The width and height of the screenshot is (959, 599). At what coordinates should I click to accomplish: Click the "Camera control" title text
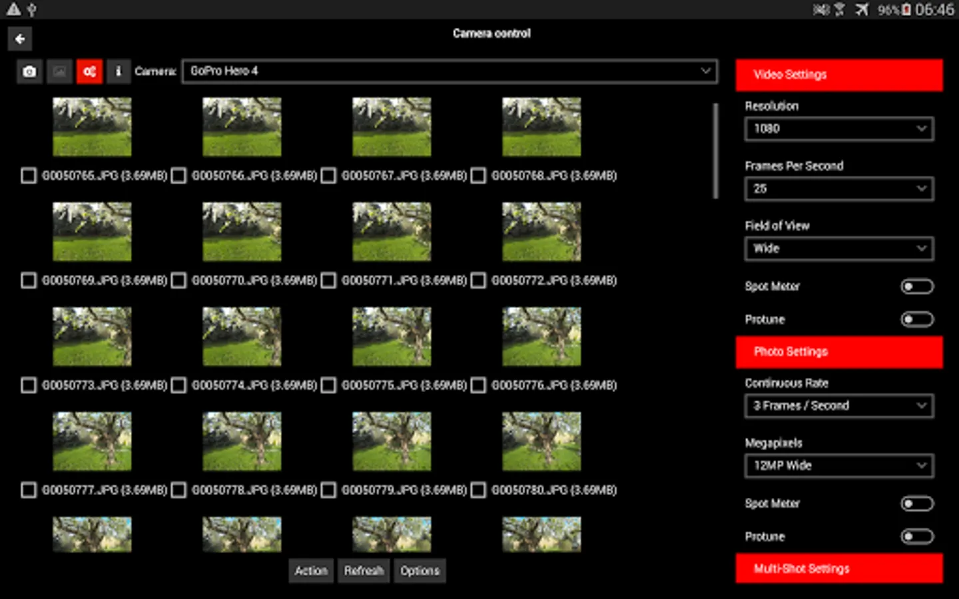point(491,33)
